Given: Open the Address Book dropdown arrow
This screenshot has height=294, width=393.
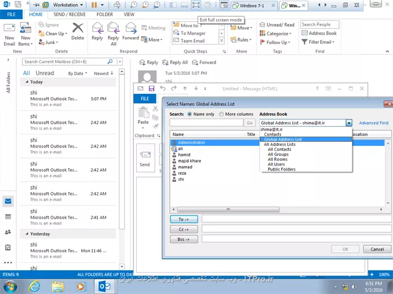Looking at the screenshot, I should coord(348,123).
